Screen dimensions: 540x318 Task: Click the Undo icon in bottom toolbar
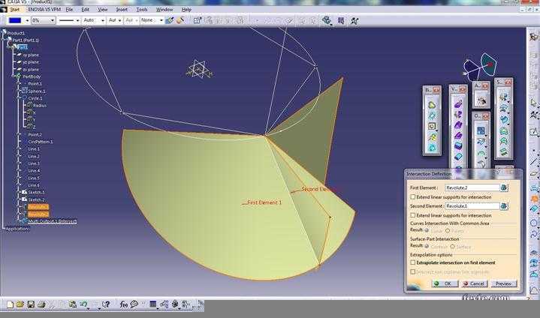(x=83, y=304)
